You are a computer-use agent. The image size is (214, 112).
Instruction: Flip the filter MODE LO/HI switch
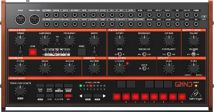(x=120, y=54)
